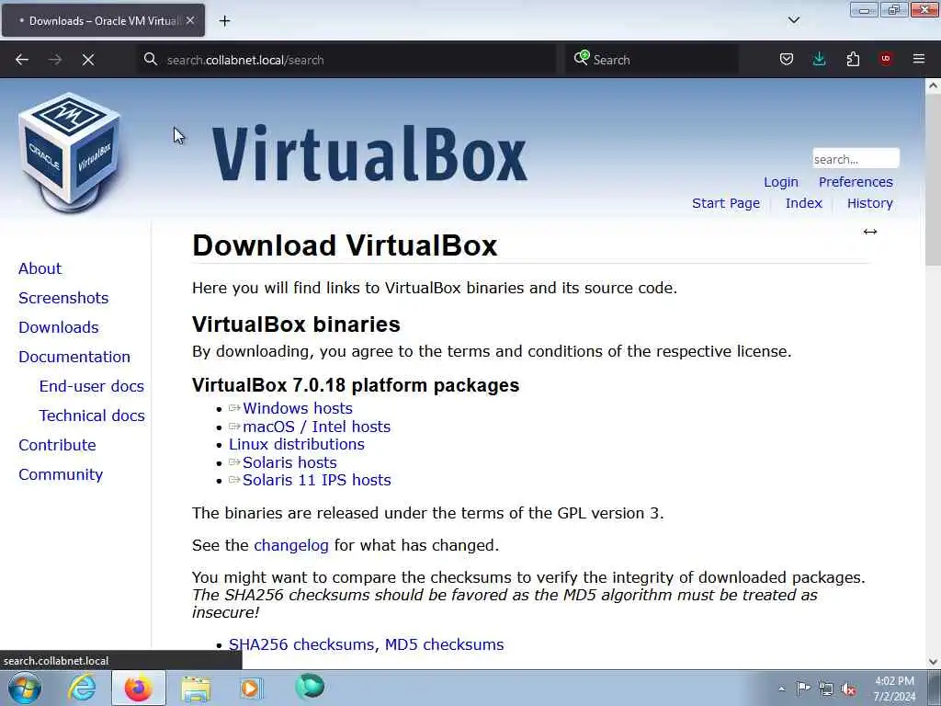Open Windows Explorer folder from taskbar
The image size is (941, 706).
coord(196,689)
